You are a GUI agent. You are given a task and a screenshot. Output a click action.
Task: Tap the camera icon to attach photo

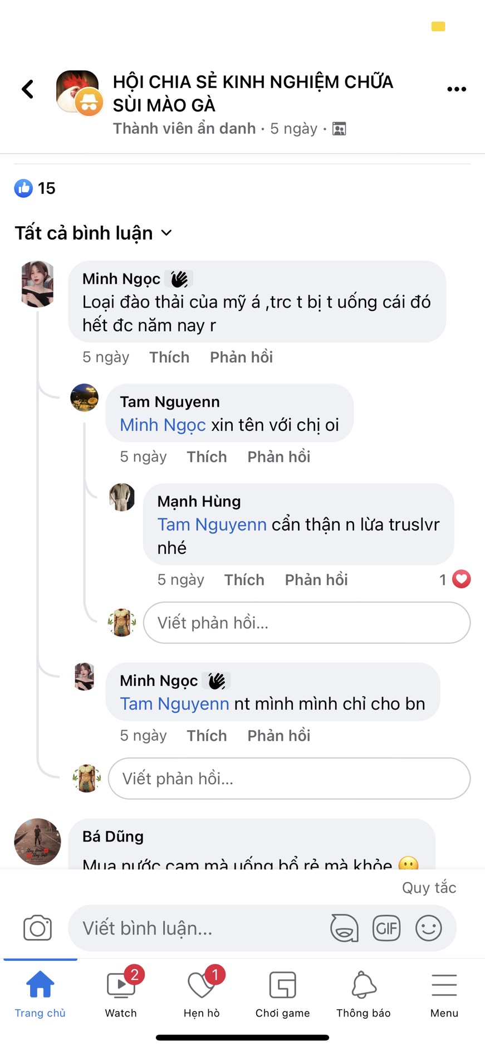coord(37,928)
